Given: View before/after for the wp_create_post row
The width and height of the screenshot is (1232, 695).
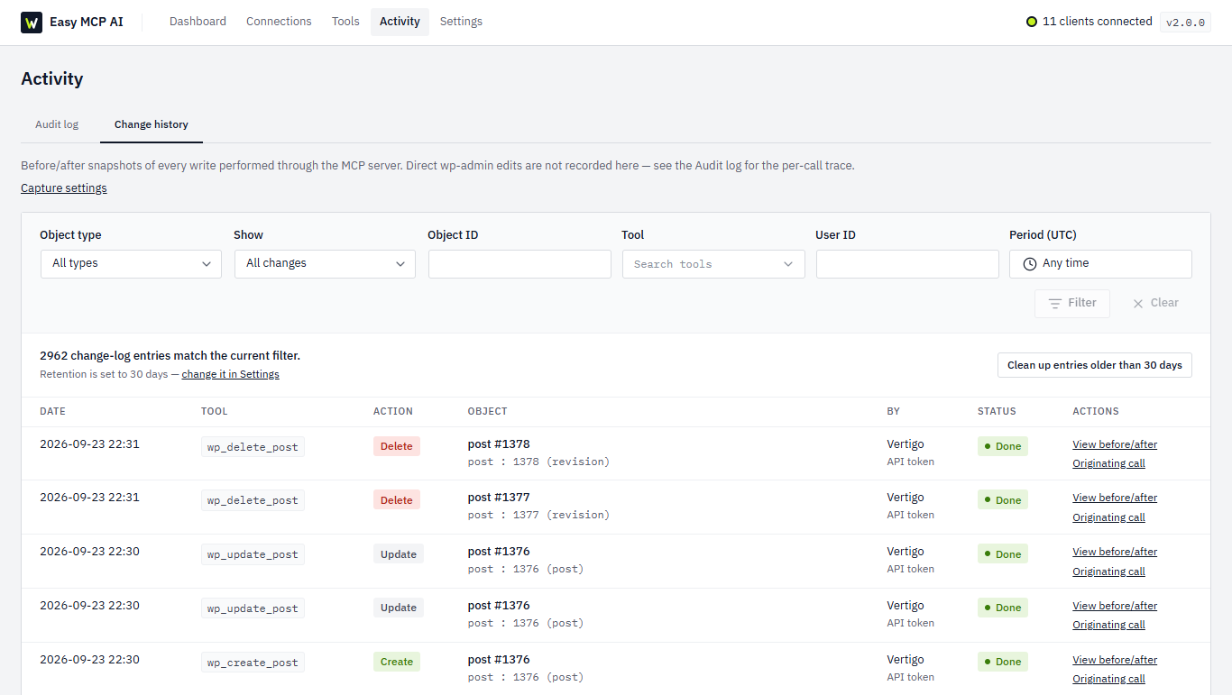Looking at the screenshot, I should pos(1115,660).
